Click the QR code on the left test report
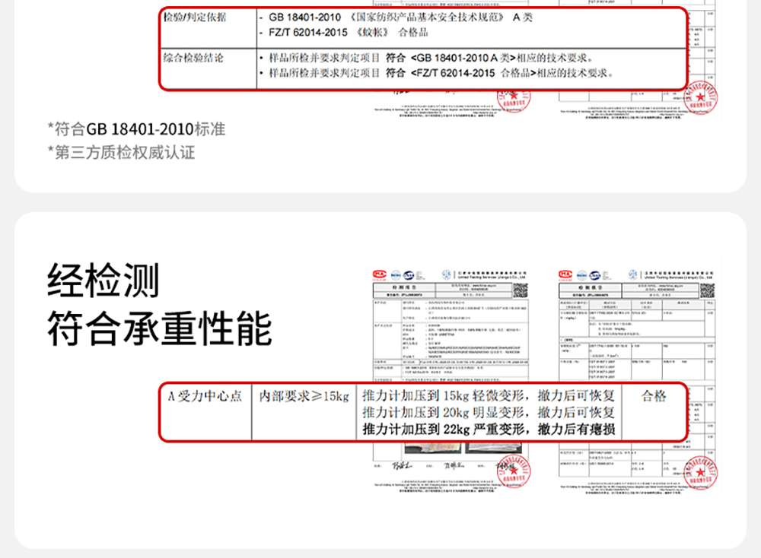 coord(521,290)
